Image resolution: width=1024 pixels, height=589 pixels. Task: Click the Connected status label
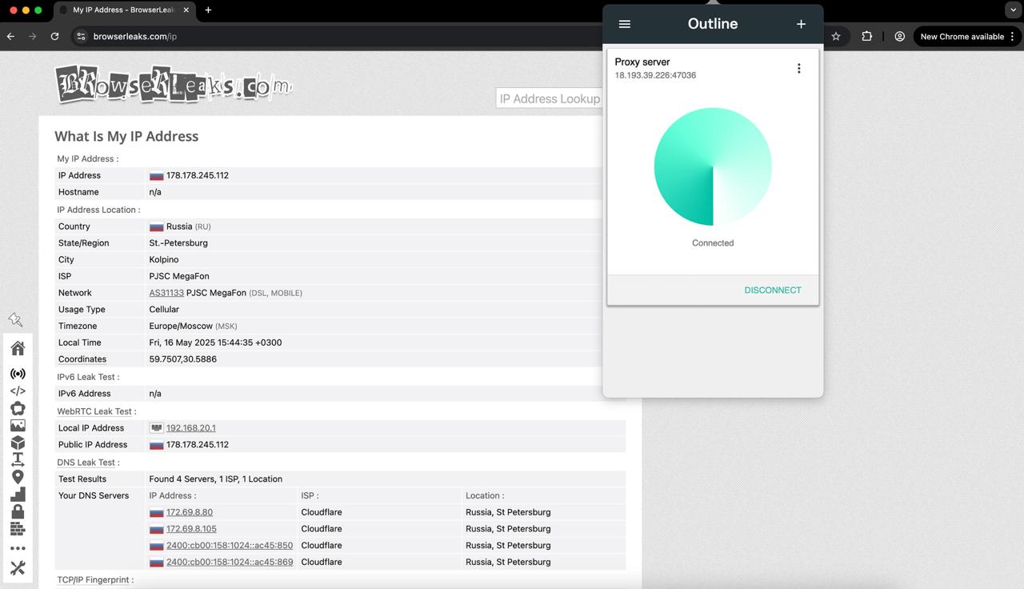[x=713, y=243]
